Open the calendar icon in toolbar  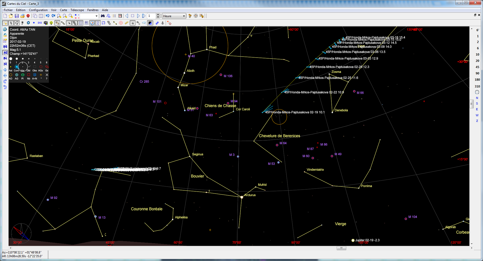click(x=120, y=16)
